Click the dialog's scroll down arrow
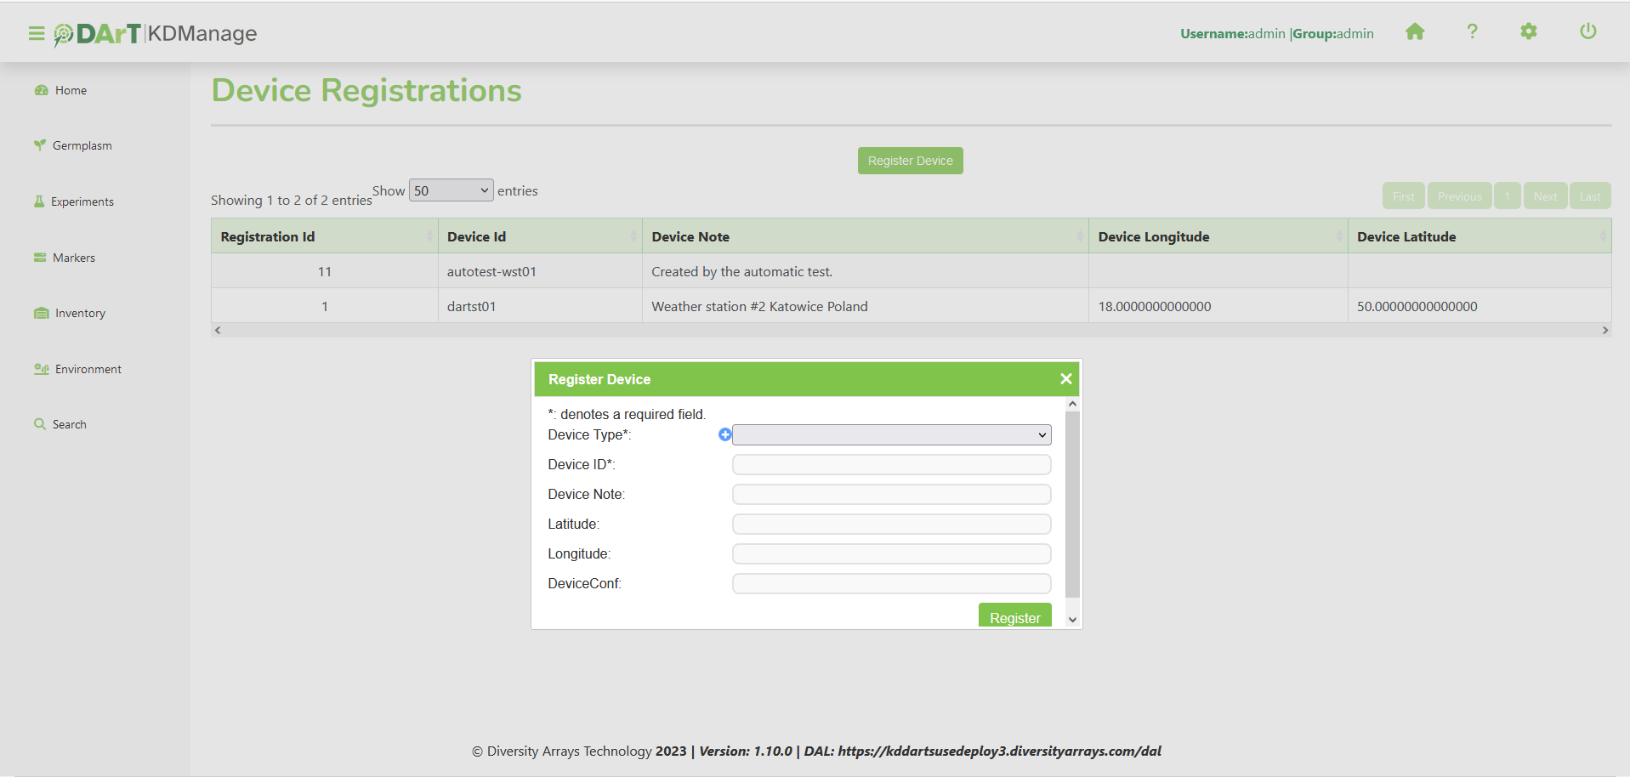Image resolution: width=1630 pixels, height=777 pixels. (x=1072, y=620)
